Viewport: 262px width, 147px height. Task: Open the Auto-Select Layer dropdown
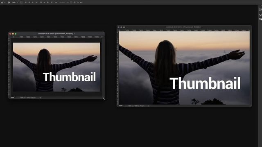[x=15, y=2]
